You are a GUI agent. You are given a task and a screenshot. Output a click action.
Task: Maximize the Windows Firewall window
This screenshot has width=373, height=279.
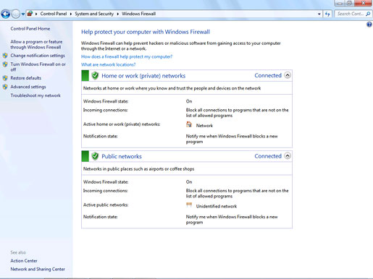point(349,3)
